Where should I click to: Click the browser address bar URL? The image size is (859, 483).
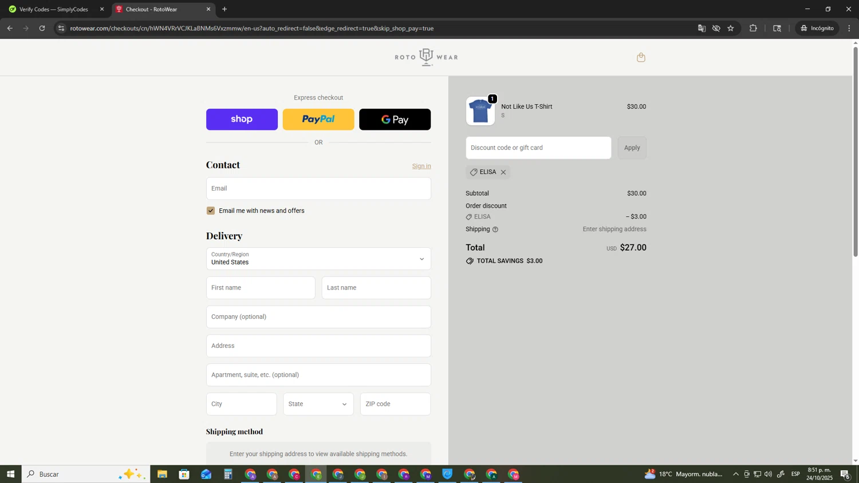pyautogui.click(x=252, y=28)
